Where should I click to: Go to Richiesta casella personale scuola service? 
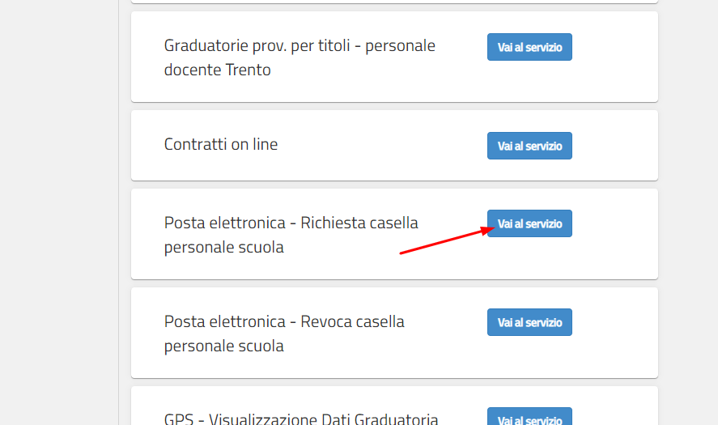coord(529,223)
